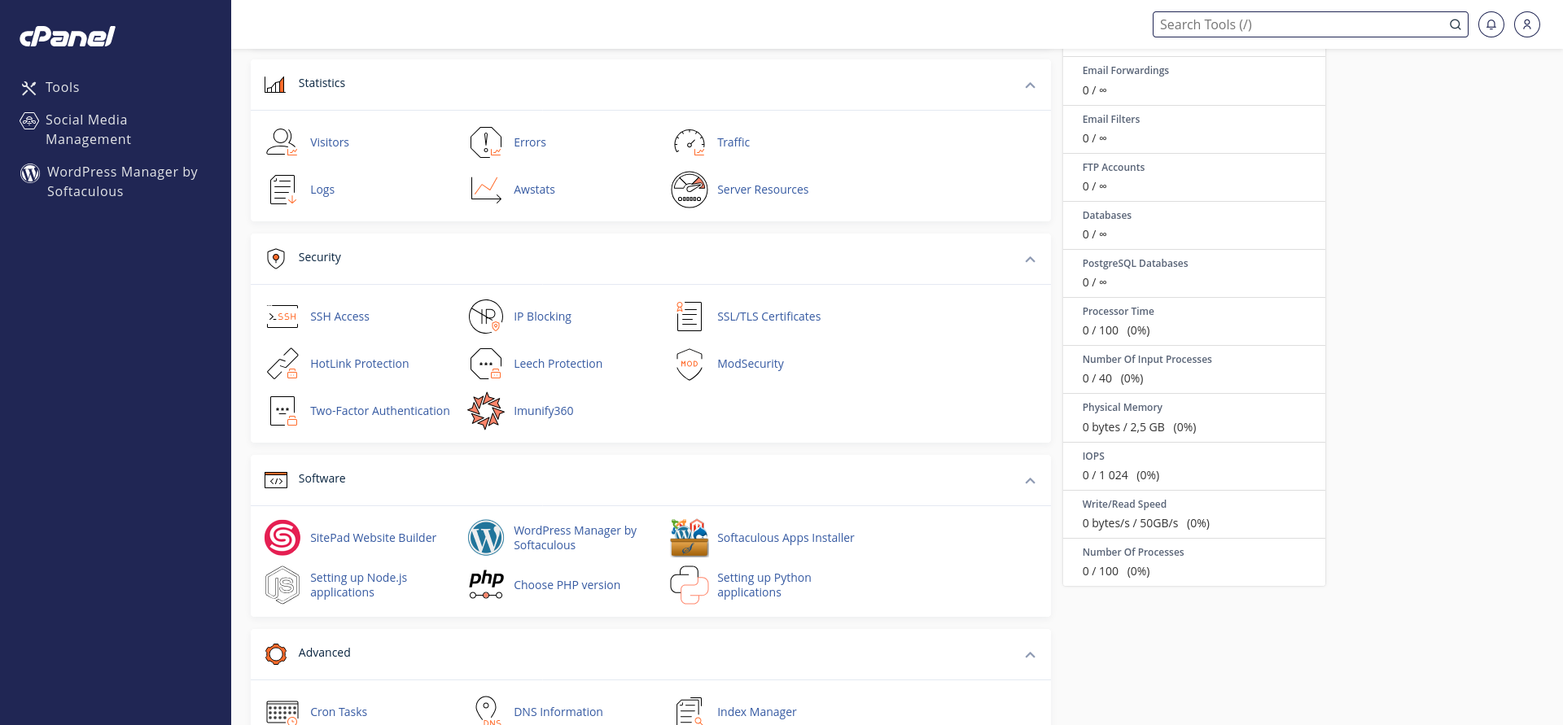
Task: Click the Awstats chart icon
Action: click(x=486, y=190)
